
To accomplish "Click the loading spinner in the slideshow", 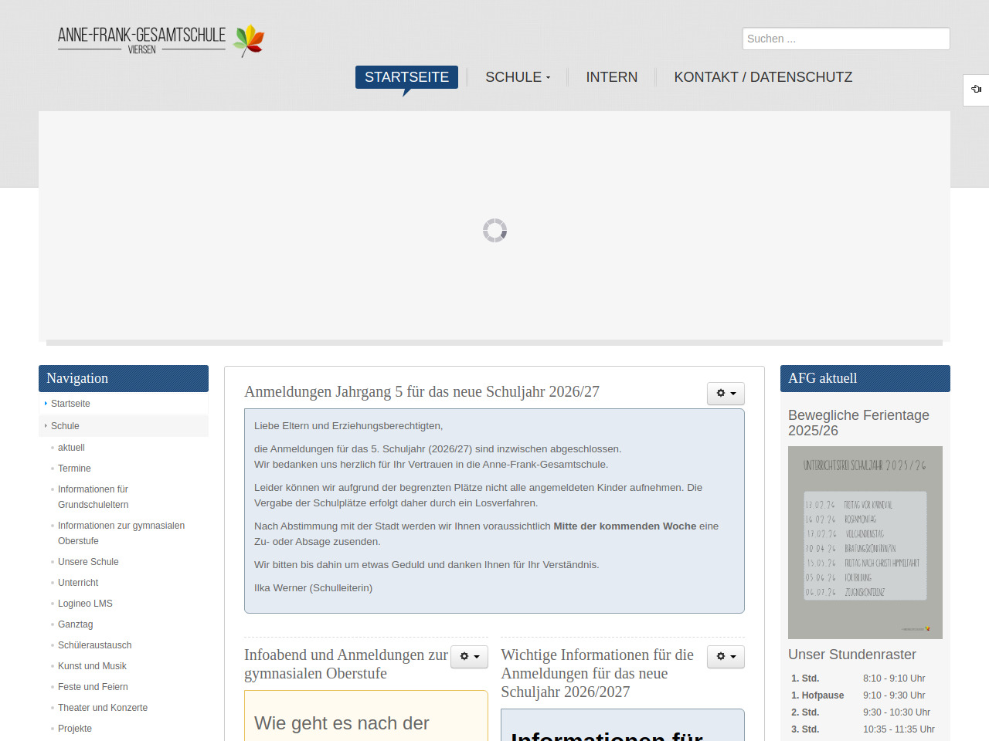I will 494,230.
